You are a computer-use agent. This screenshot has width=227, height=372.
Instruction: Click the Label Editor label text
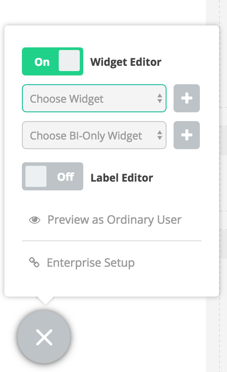(122, 178)
